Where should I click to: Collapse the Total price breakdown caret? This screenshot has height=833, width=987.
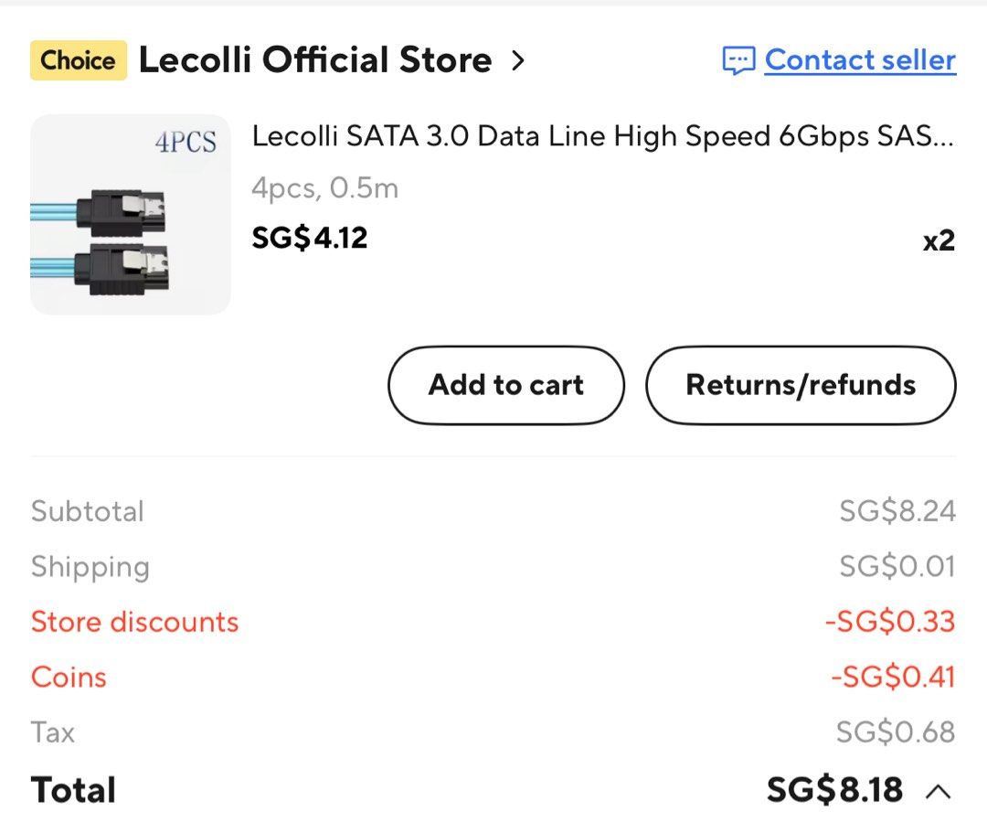[x=938, y=791]
